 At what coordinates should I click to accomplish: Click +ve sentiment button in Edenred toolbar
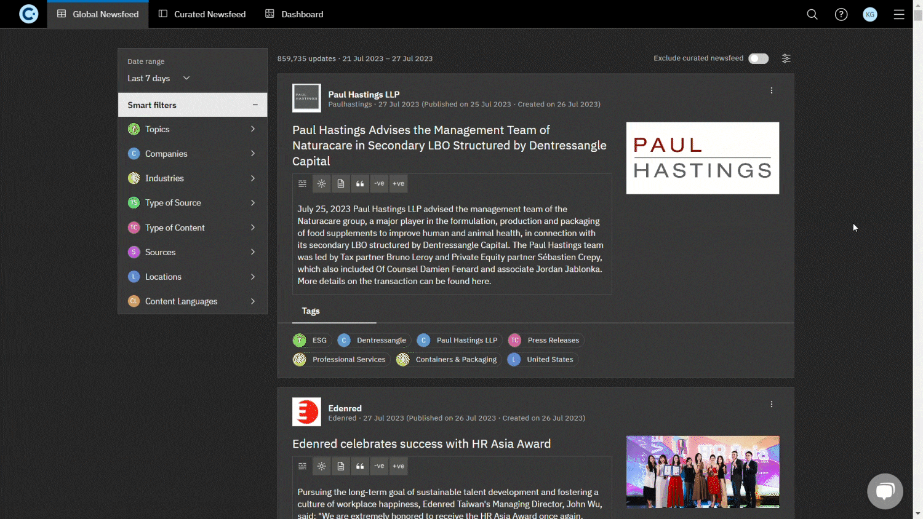pyautogui.click(x=399, y=466)
